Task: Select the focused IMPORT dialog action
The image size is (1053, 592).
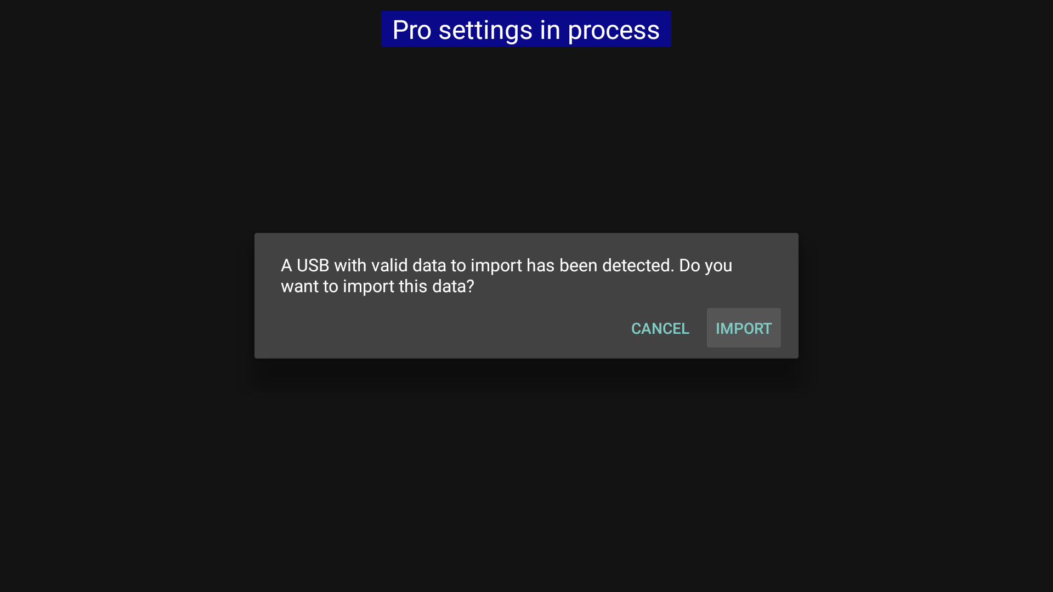Action: pyautogui.click(x=744, y=328)
